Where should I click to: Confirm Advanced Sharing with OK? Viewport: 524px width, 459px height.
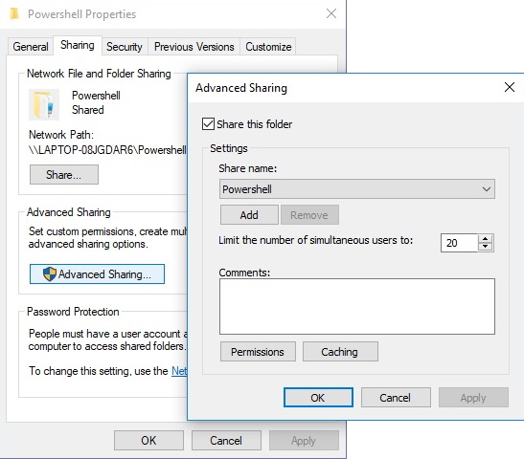[318, 397]
